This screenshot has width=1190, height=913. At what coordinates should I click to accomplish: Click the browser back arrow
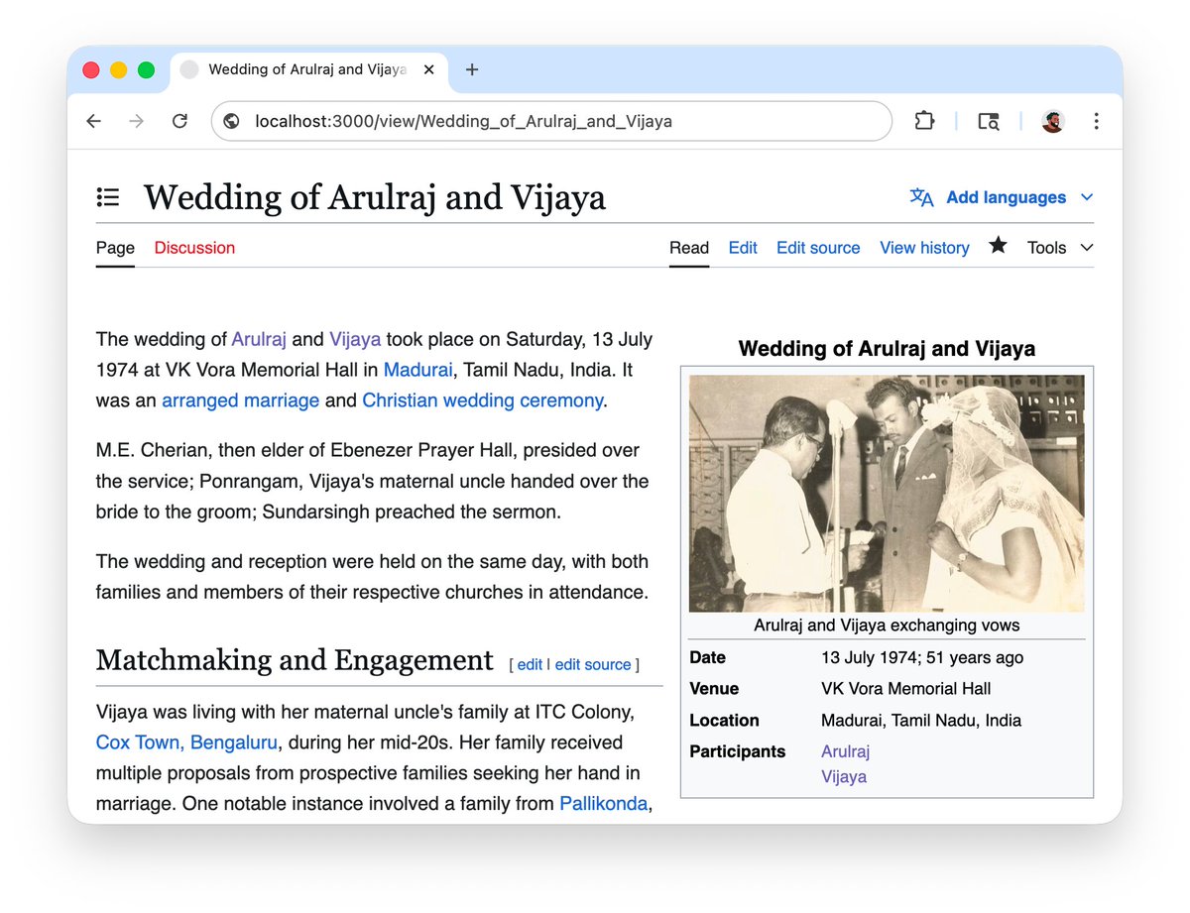click(x=93, y=121)
